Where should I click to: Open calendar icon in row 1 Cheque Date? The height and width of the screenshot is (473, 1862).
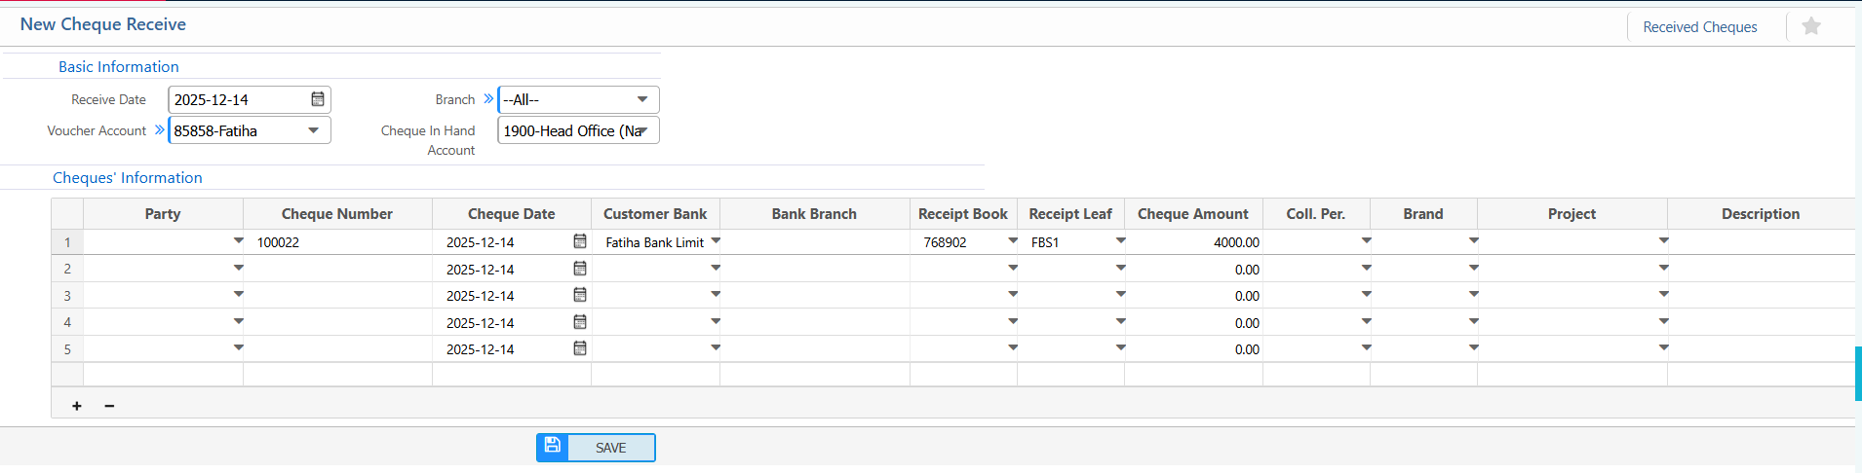580,241
